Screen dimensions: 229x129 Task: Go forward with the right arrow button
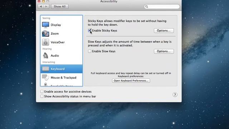[46, 6]
